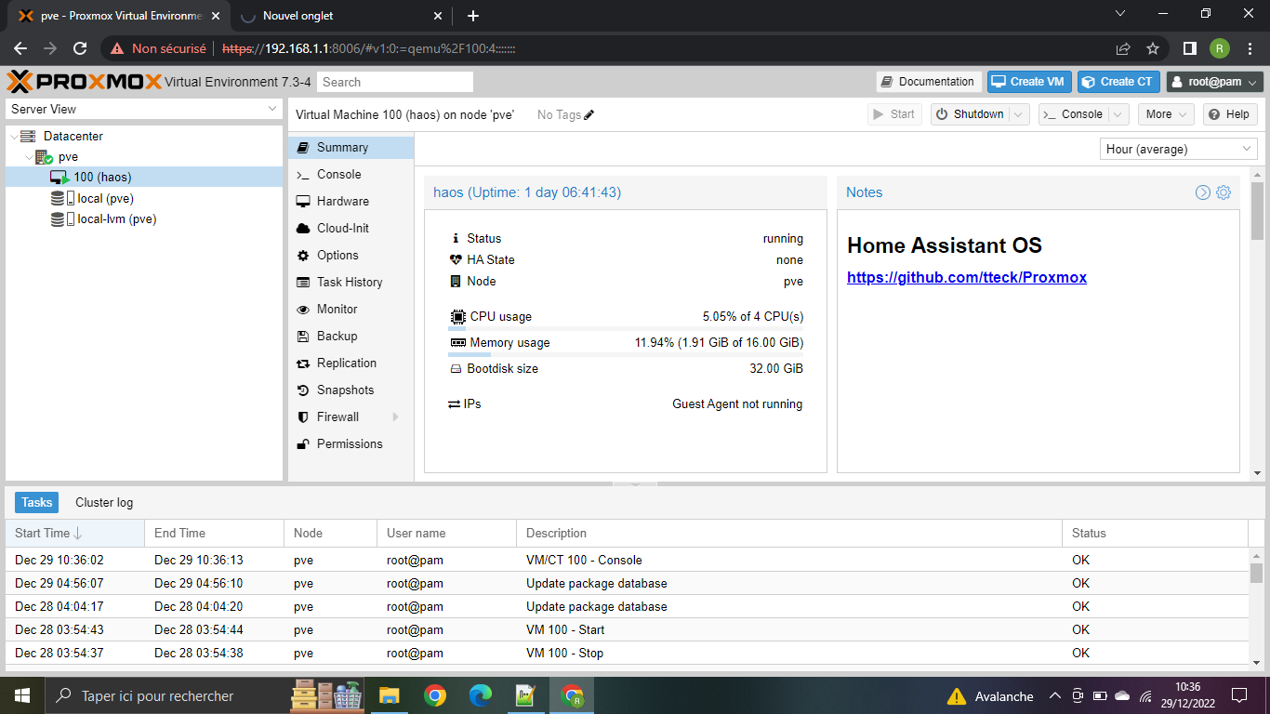Image resolution: width=1270 pixels, height=714 pixels.
Task: Click the Proxmox search field
Action: pyautogui.click(x=395, y=82)
